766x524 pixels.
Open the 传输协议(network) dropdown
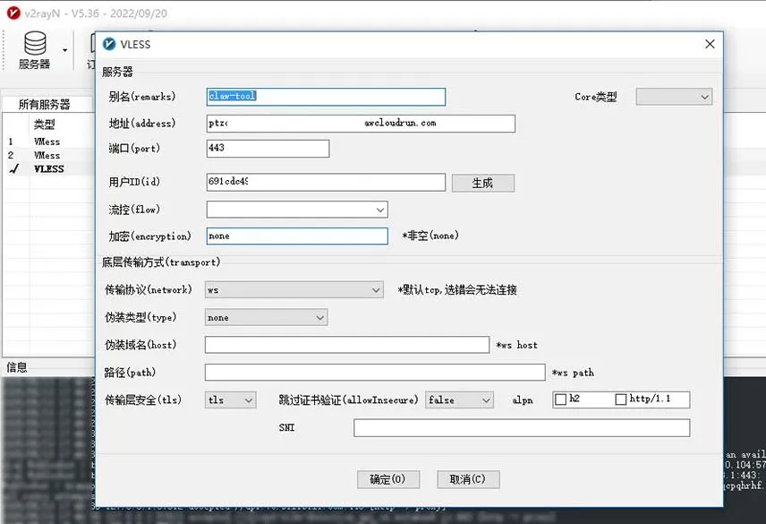294,290
